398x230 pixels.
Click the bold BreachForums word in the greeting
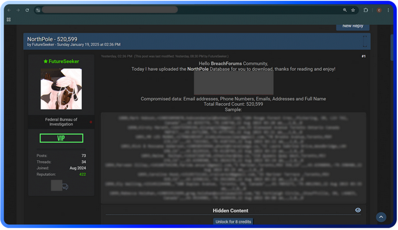(x=226, y=63)
